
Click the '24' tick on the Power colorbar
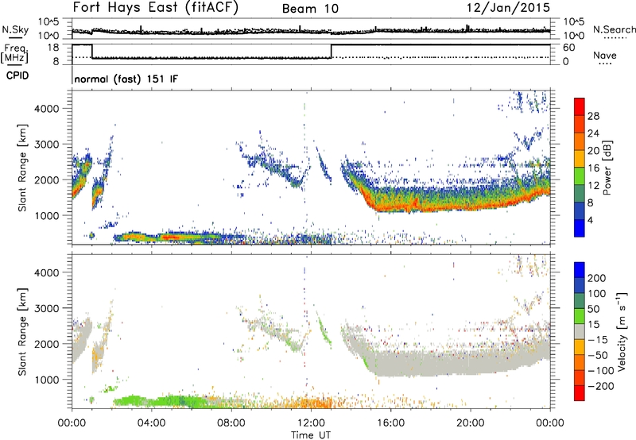click(x=593, y=133)
